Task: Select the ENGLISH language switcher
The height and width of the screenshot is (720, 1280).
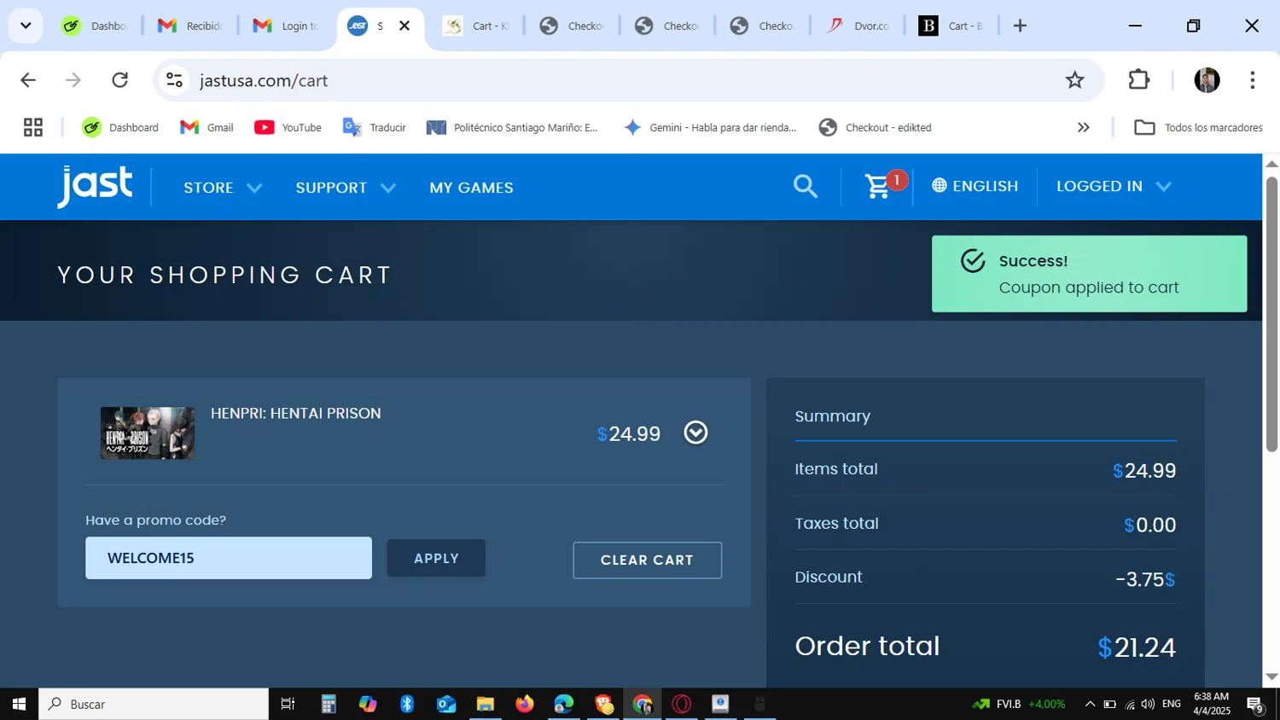Action: tap(975, 186)
